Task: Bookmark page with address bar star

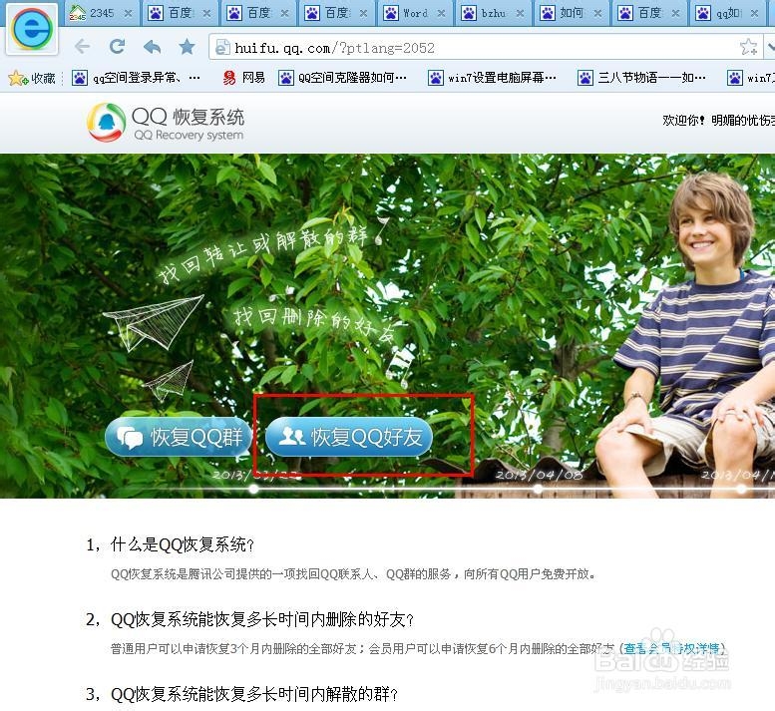Action: (x=749, y=47)
